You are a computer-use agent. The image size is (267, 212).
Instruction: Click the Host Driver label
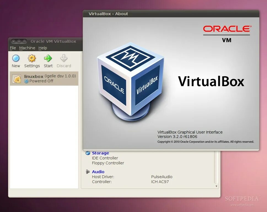pos(103,177)
